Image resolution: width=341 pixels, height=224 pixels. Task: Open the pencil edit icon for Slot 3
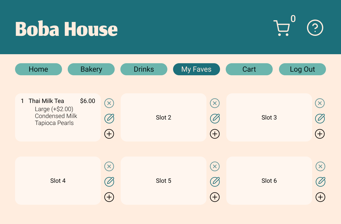point(320,119)
